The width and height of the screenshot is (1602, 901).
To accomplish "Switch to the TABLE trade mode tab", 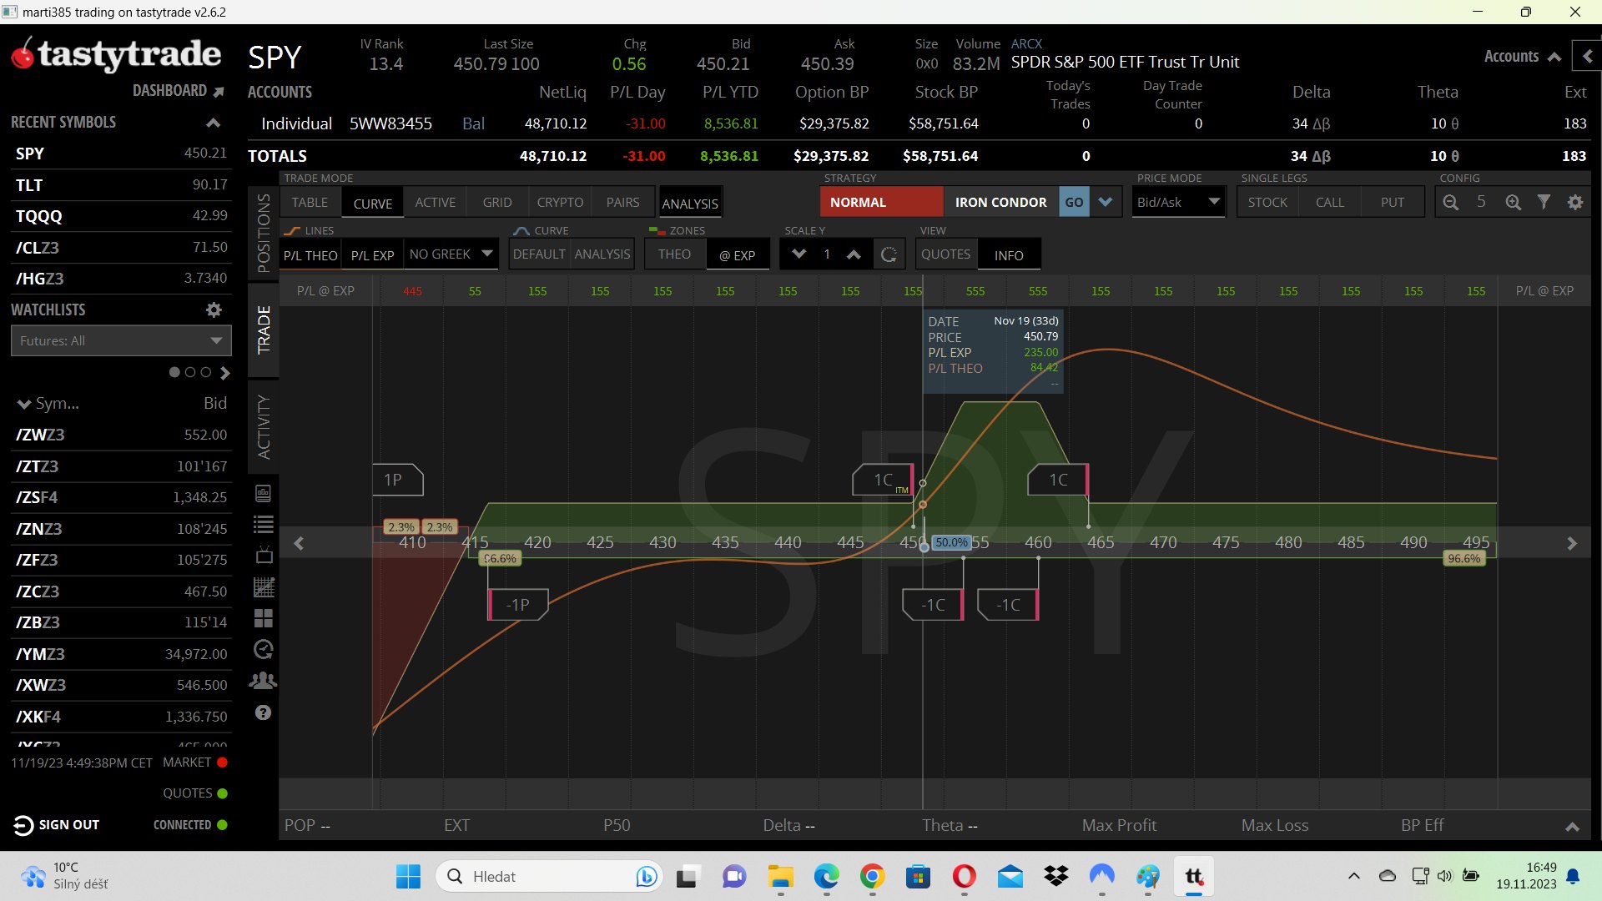I will [x=310, y=202].
